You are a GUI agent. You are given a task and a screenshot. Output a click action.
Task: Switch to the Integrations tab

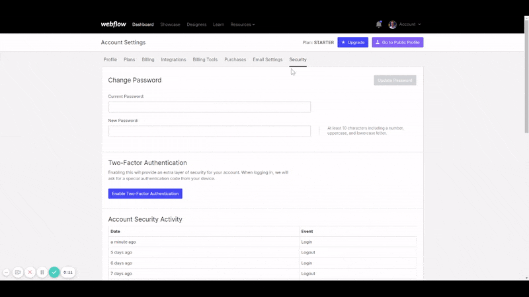click(173, 59)
